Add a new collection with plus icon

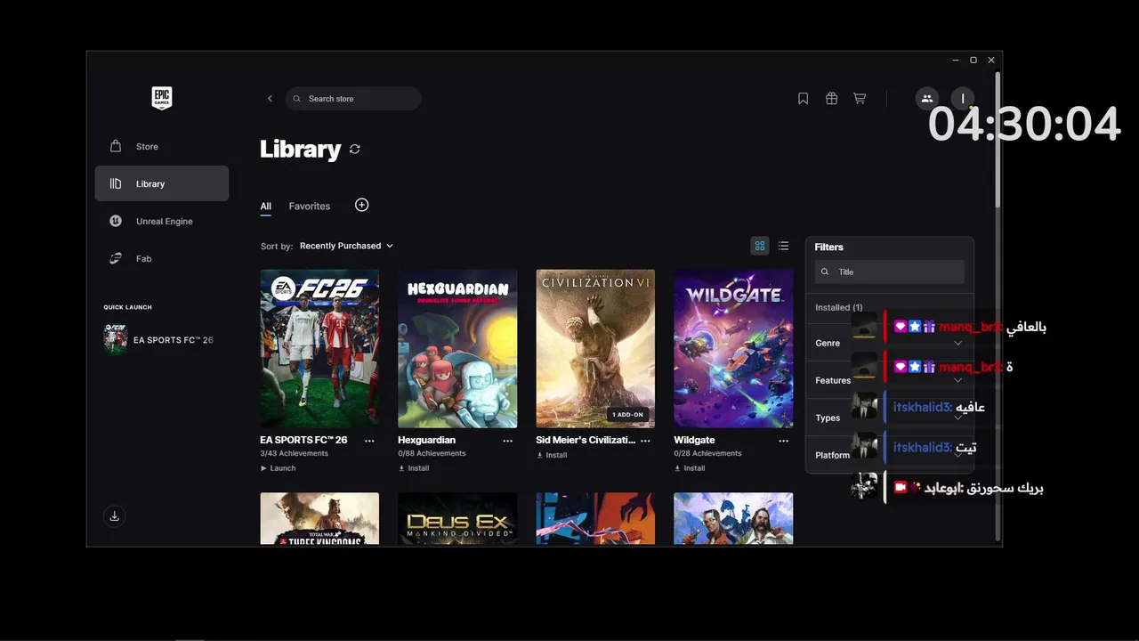tap(361, 205)
